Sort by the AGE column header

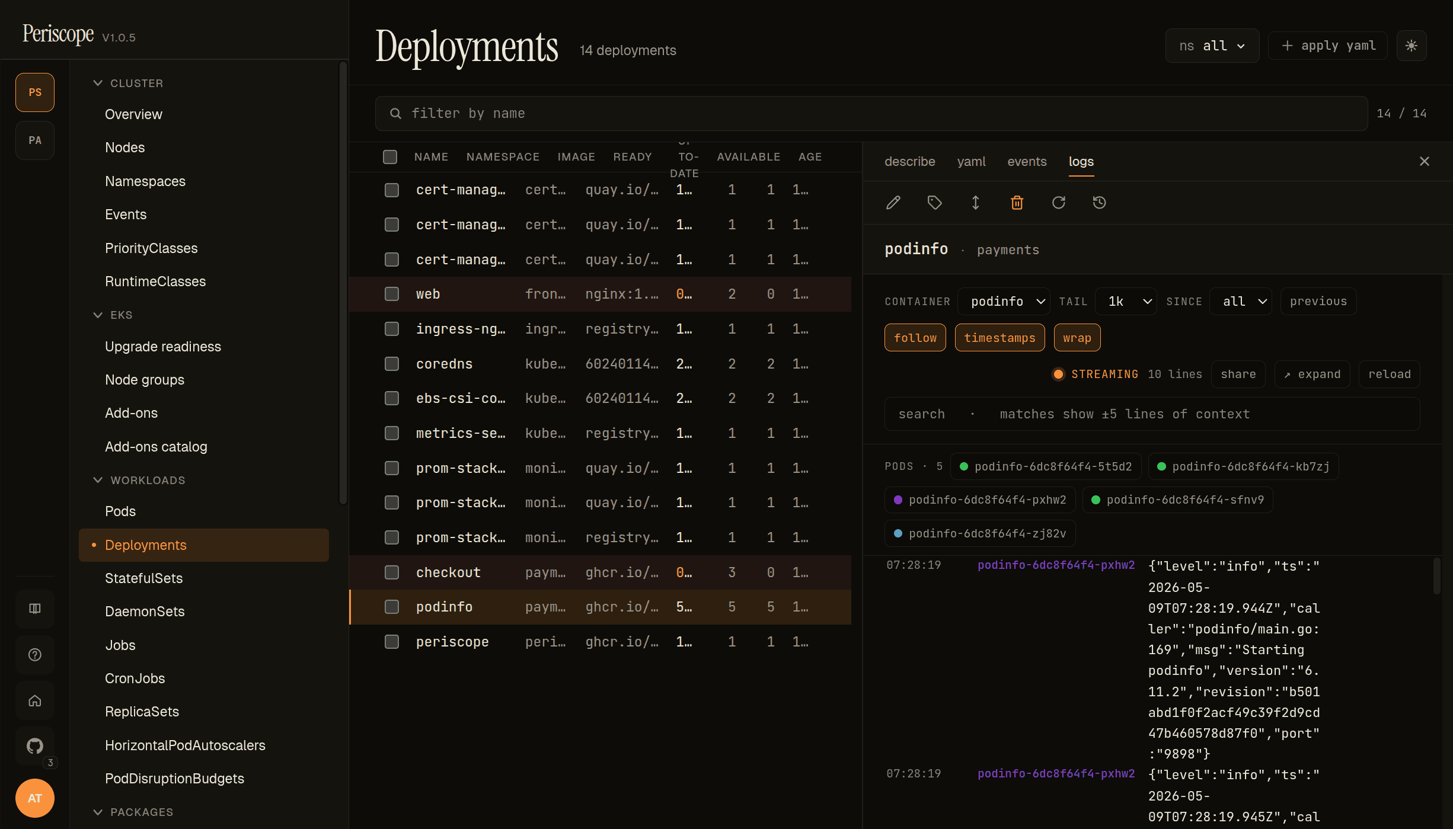[x=810, y=156]
